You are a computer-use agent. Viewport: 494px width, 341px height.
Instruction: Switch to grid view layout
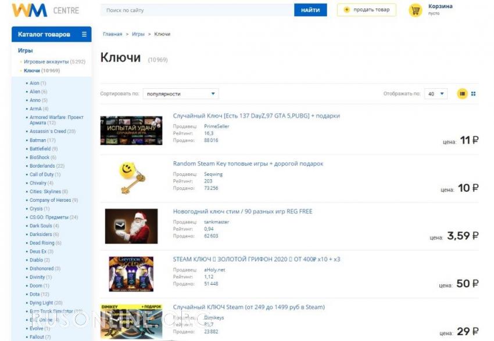pos(473,93)
